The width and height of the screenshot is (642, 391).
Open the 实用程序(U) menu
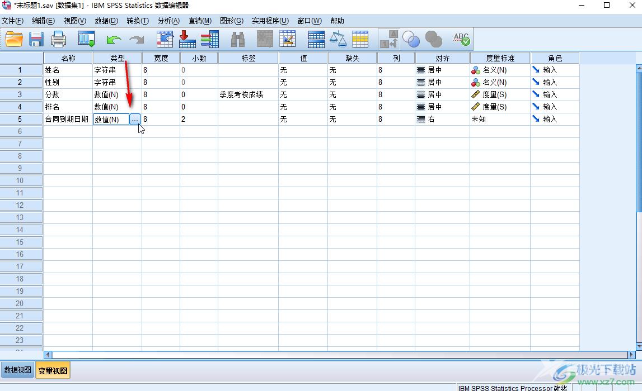tap(270, 21)
